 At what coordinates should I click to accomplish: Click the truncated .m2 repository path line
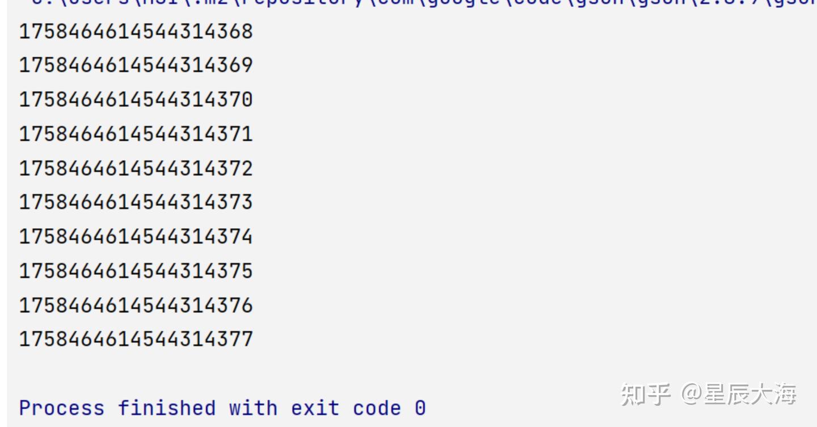[x=227, y=3]
